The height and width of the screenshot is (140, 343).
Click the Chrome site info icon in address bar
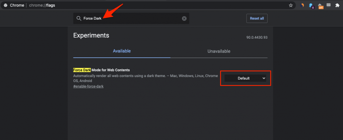5,5
